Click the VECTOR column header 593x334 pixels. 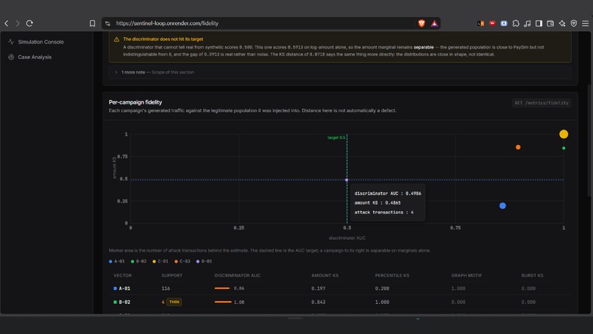tap(123, 276)
